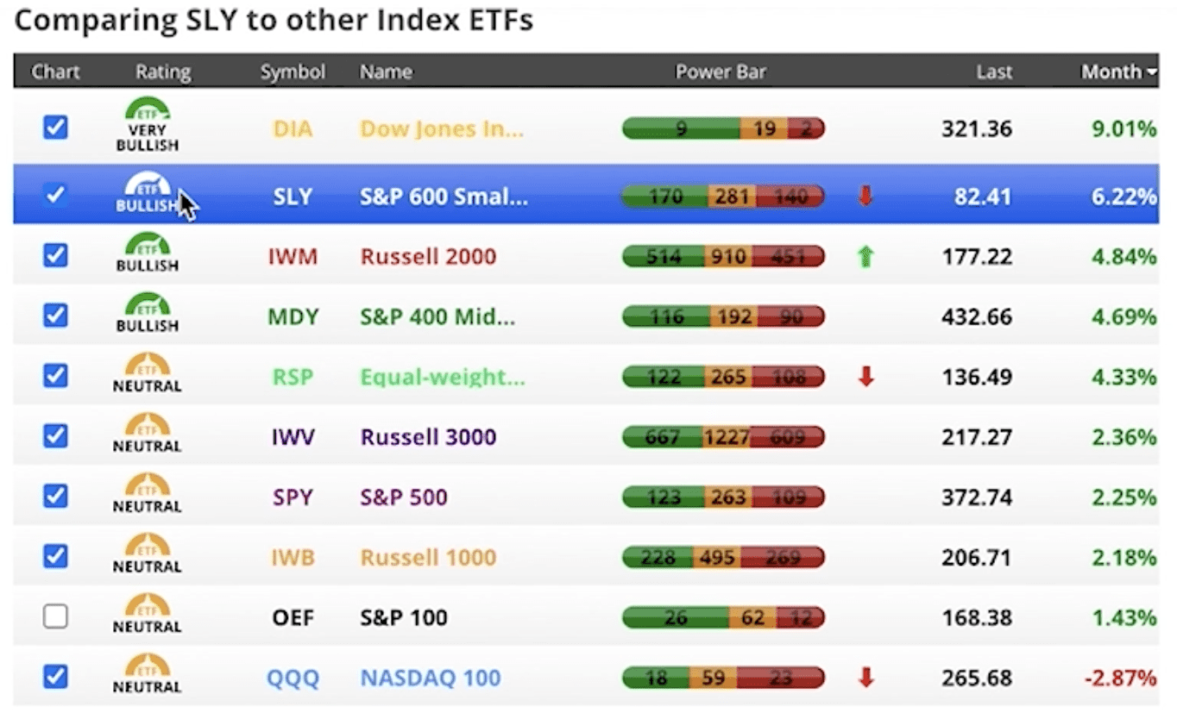Sort by the Last column header

tap(994, 72)
